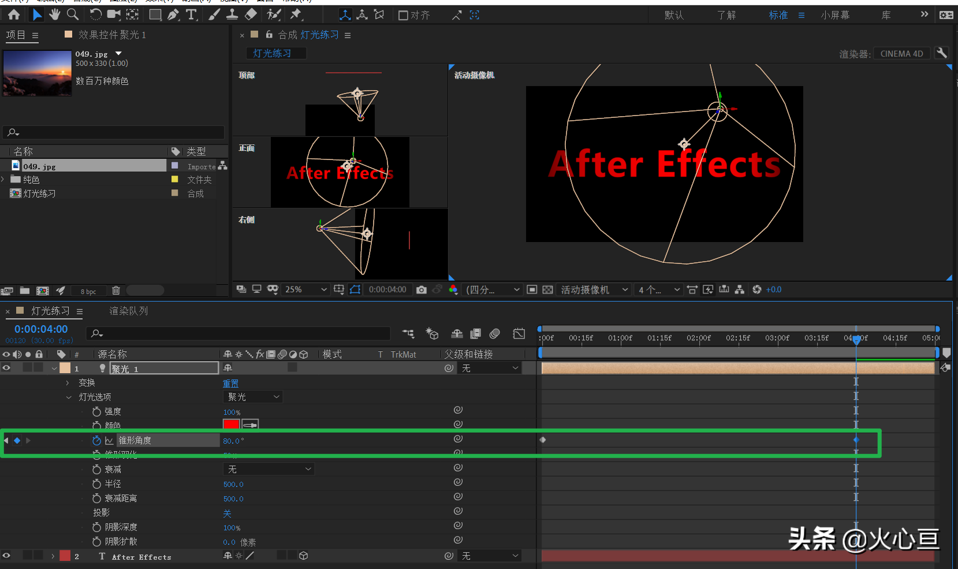
Task: Select the Puppet Pin tool
Action: [296, 14]
